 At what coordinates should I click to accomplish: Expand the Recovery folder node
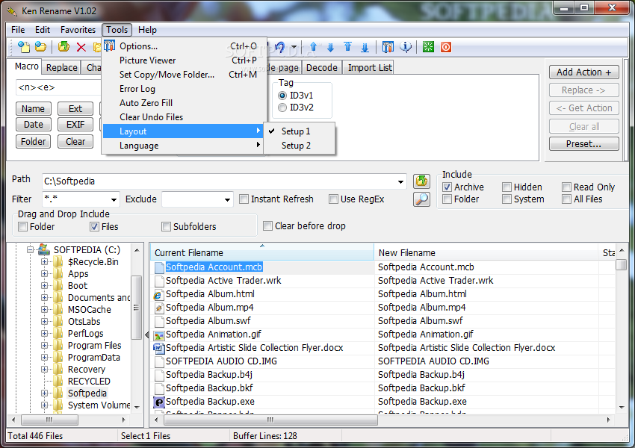coord(44,370)
